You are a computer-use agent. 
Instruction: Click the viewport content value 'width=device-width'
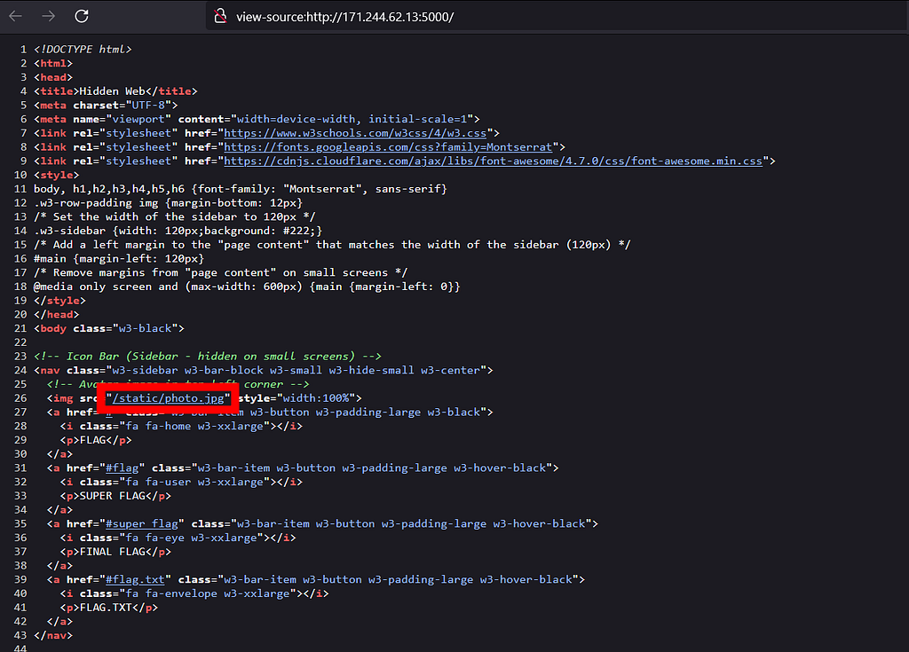[x=296, y=120]
